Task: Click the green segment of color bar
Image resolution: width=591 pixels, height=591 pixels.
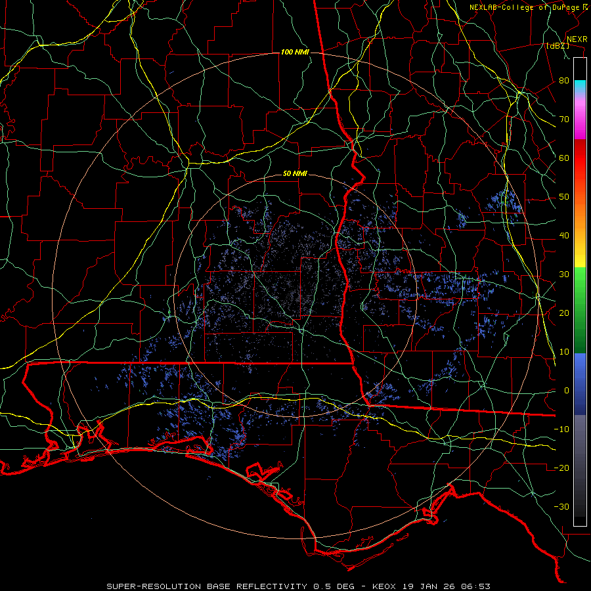Action: click(x=580, y=310)
